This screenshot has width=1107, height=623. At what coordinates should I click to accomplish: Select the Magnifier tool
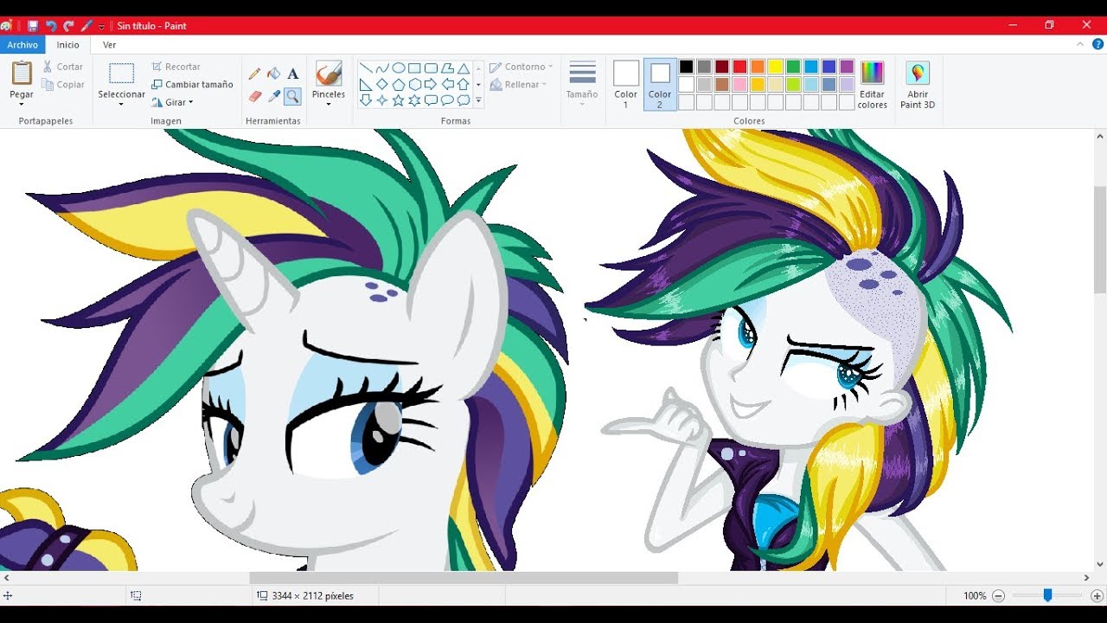292,96
